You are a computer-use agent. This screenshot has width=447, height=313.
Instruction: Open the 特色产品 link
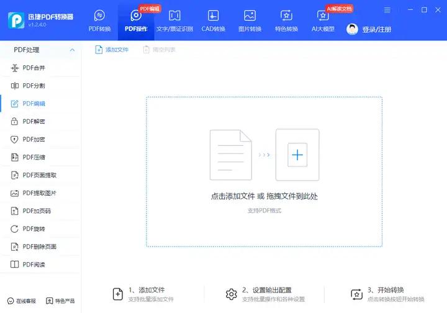click(x=60, y=301)
